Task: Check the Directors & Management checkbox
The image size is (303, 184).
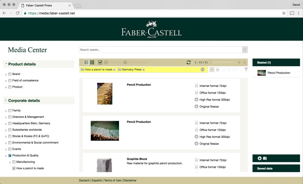Action: tap(10, 117)
